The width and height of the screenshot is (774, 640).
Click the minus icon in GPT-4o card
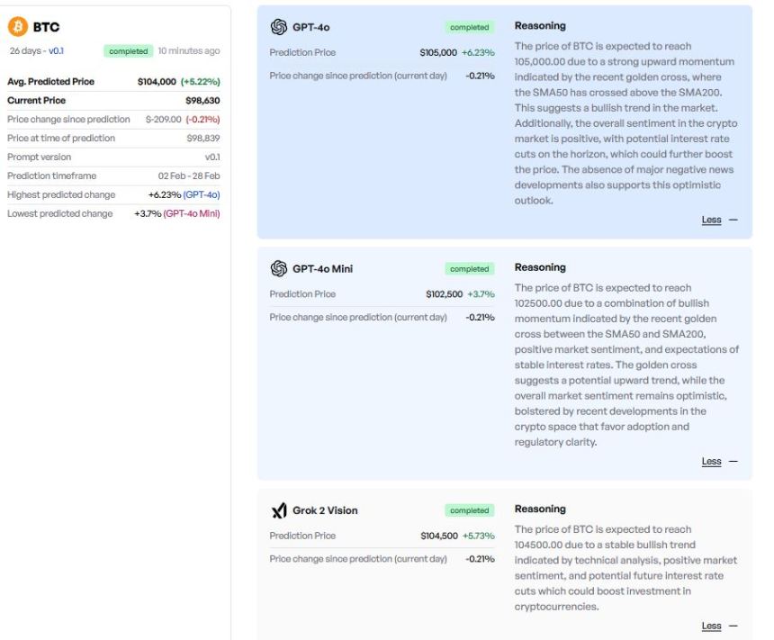pyautogui.click(x=733, y=220)
